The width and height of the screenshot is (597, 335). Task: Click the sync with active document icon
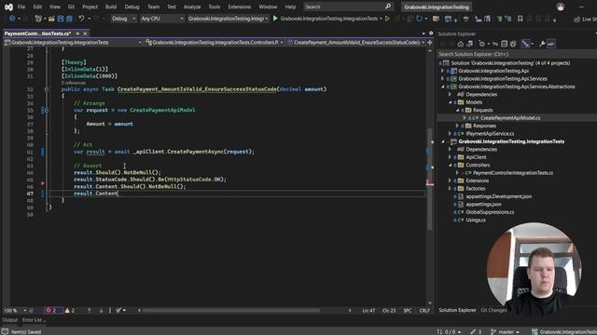(495, 44)
